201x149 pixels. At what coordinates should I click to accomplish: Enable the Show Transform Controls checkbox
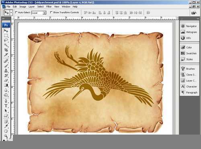[x=51, y=12]
